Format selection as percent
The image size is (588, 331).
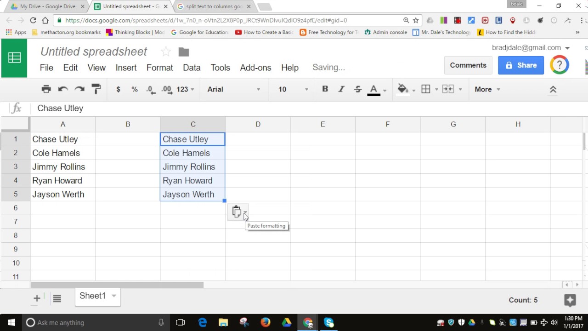135,89
